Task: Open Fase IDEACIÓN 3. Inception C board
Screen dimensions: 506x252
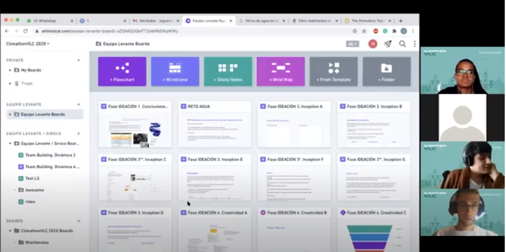Action: (135, 178)
